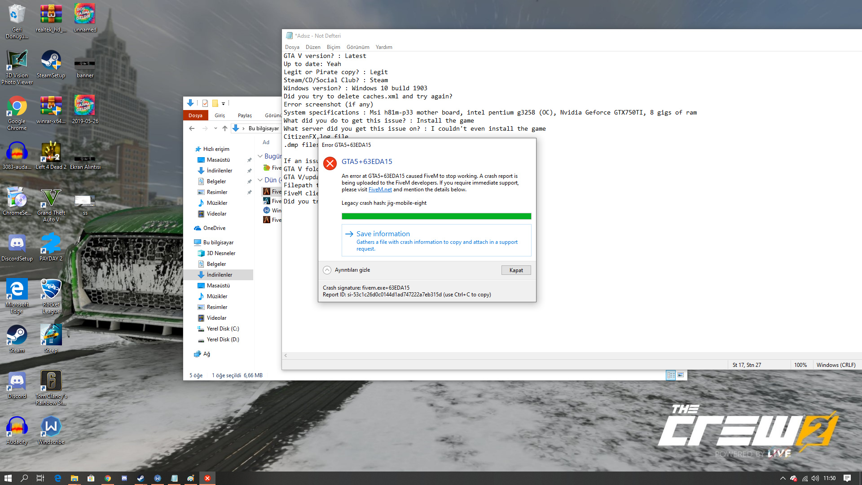Viewport: 862px width, 485px height.
Task: Go up one folder in Explorer
Action: pos(225,128)
